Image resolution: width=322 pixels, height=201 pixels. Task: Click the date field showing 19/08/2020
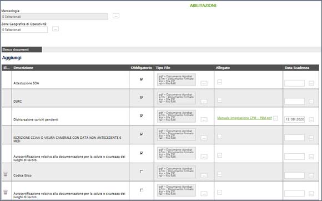pos(294,119)
